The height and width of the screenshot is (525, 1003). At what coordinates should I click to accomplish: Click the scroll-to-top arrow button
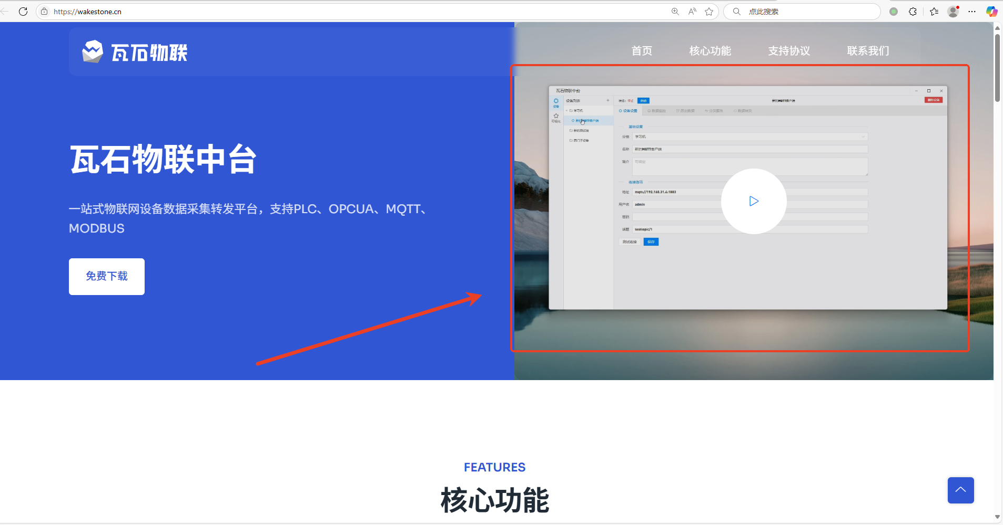click(960, 490)
